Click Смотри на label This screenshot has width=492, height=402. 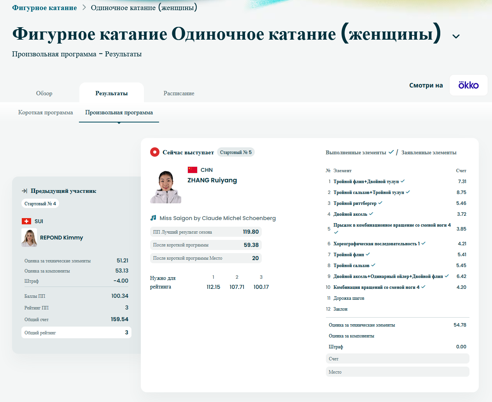[426, 85]
